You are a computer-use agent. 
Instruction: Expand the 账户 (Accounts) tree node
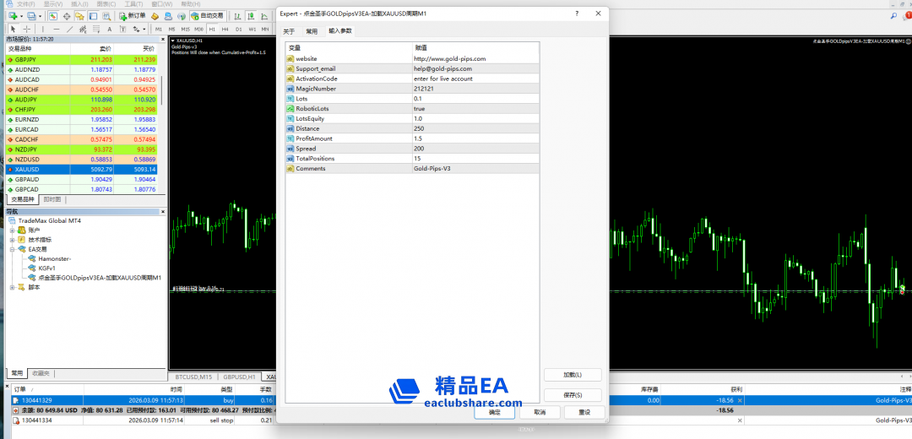[x=13, y=230]
